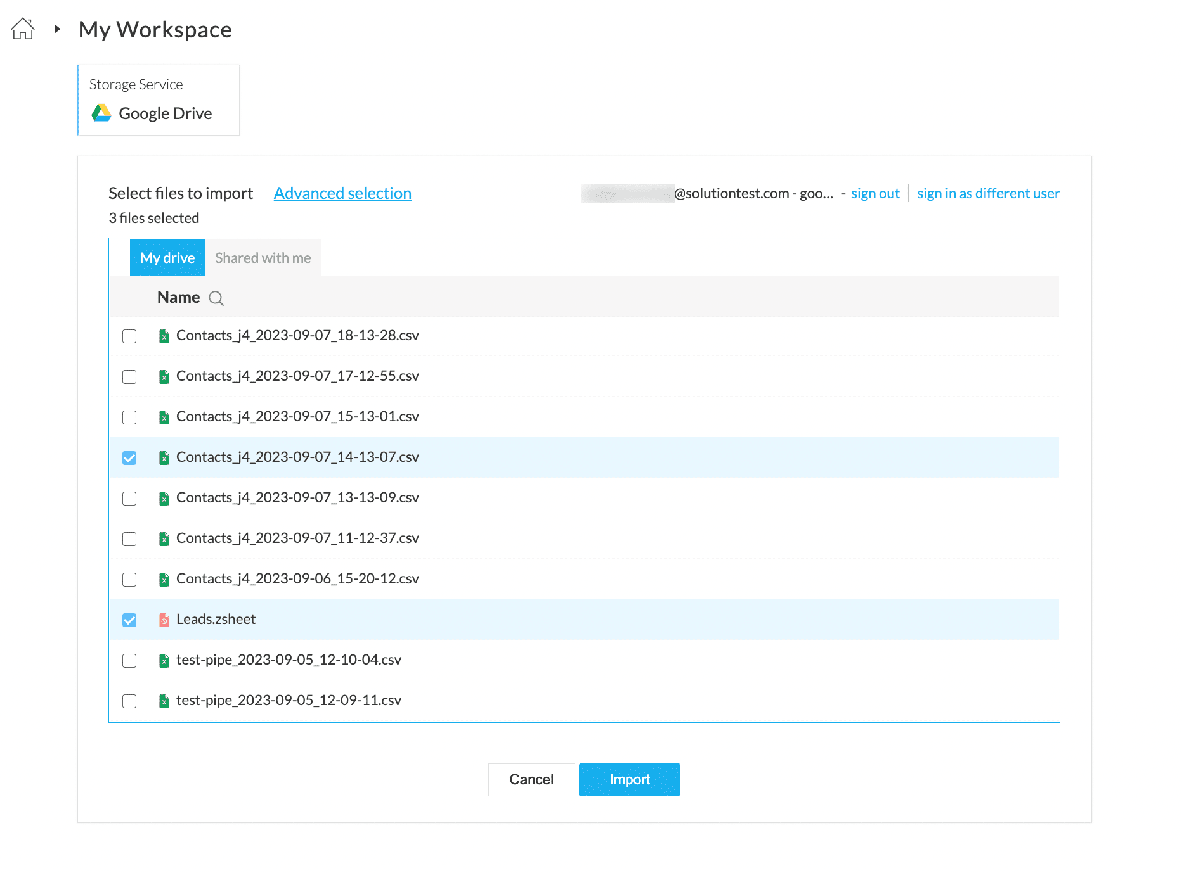Open the Advanced selection link

342,193
